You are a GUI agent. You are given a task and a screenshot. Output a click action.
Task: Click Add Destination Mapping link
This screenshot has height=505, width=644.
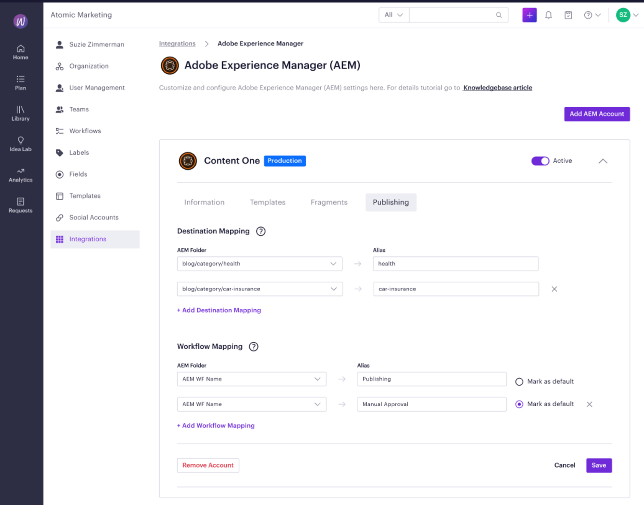pyautogui.click(x=219, y=310)
